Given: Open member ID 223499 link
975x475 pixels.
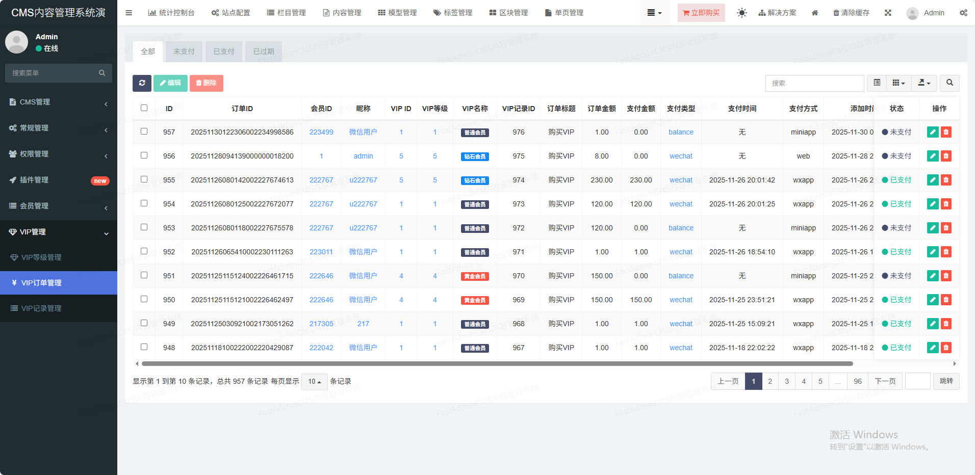Looking at the screenshot, I should click(x=321, y=132).
